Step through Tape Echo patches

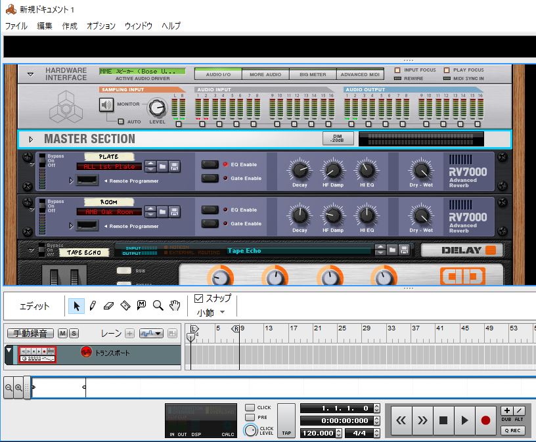point(380,250)
